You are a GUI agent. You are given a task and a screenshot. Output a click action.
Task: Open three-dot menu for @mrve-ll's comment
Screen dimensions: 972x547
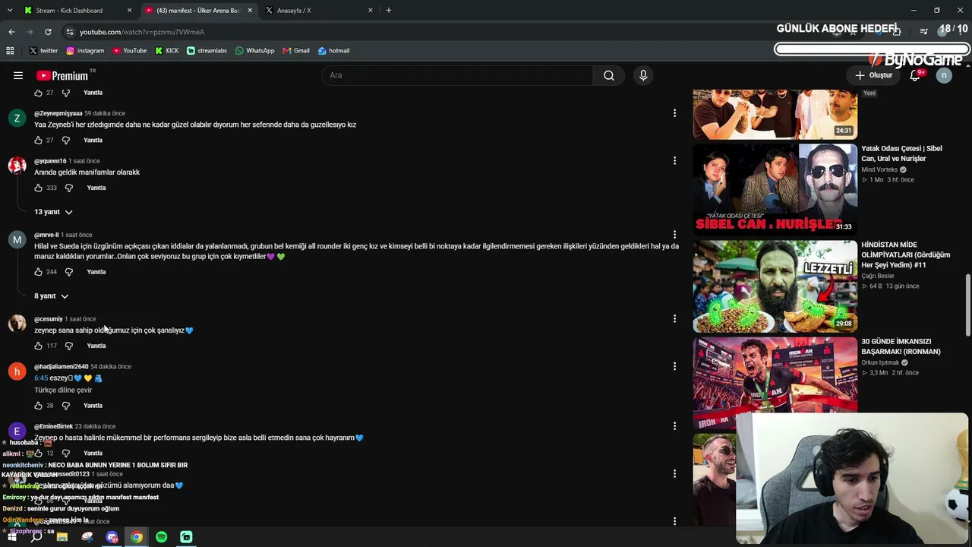click(674, 235)
